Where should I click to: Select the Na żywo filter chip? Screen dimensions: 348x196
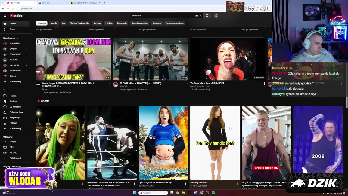click(x=97, y=23)
